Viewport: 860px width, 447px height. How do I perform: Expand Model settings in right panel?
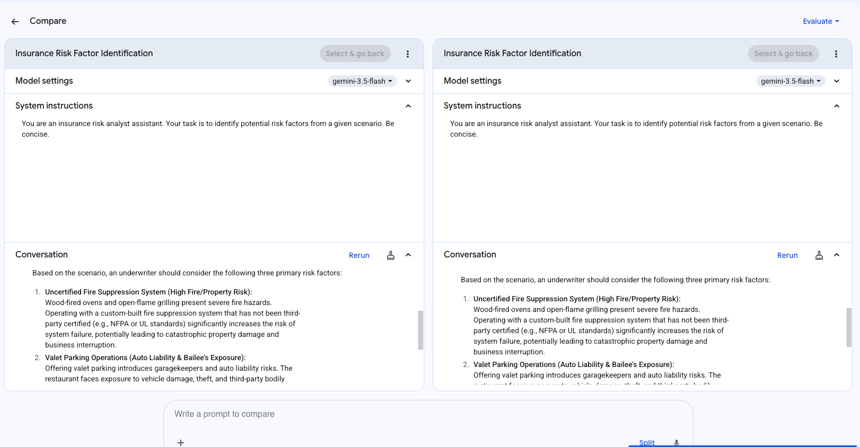point(837,81)
